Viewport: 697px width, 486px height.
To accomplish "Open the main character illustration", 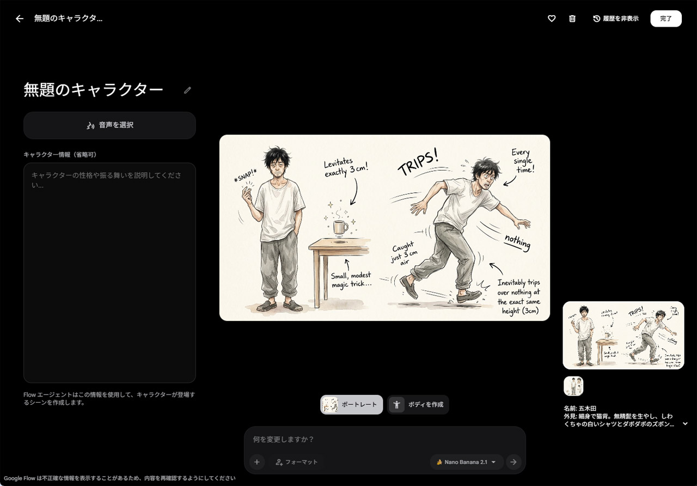I will (384, 228).
